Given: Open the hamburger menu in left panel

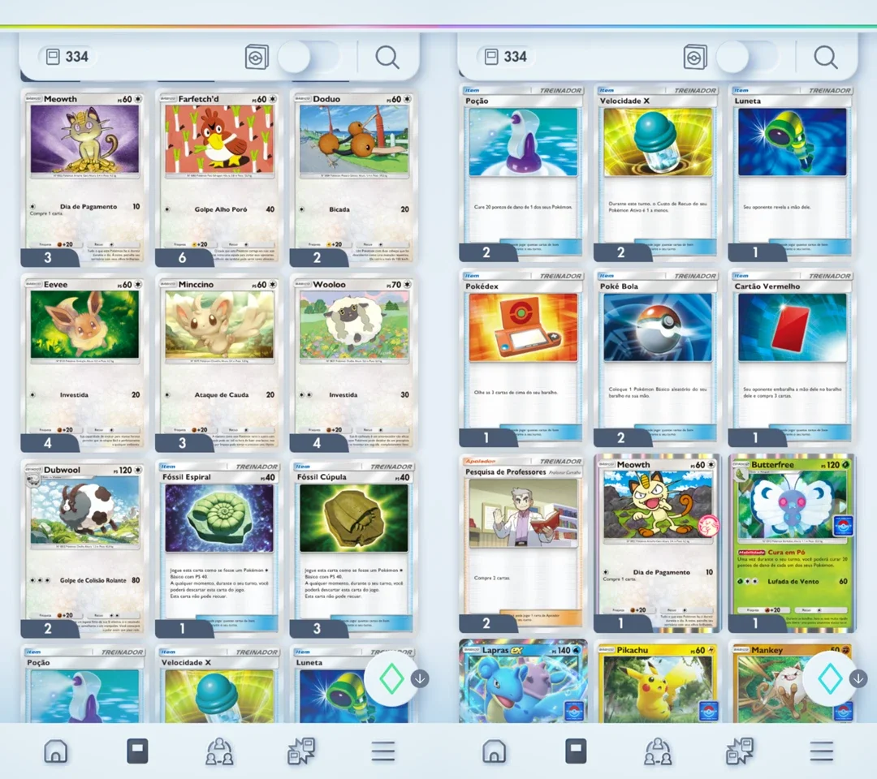Looking at the screenshot, I should pos(383,751).
